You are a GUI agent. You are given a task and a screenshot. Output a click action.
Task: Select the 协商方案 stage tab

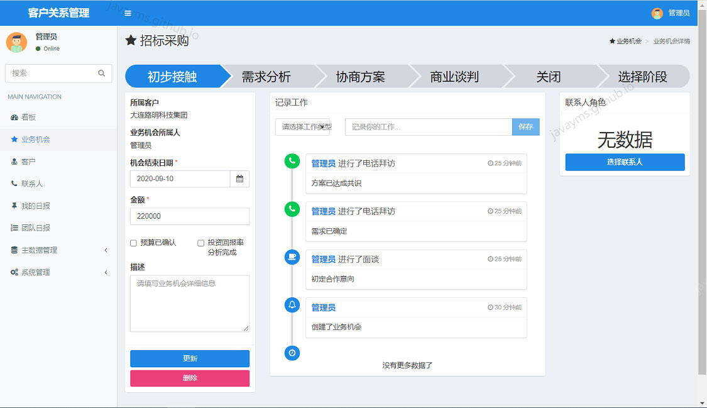click(x=361, y=76)
